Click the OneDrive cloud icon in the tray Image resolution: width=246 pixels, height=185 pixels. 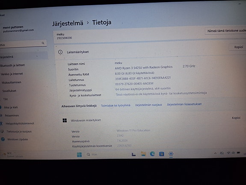(222, 153)
